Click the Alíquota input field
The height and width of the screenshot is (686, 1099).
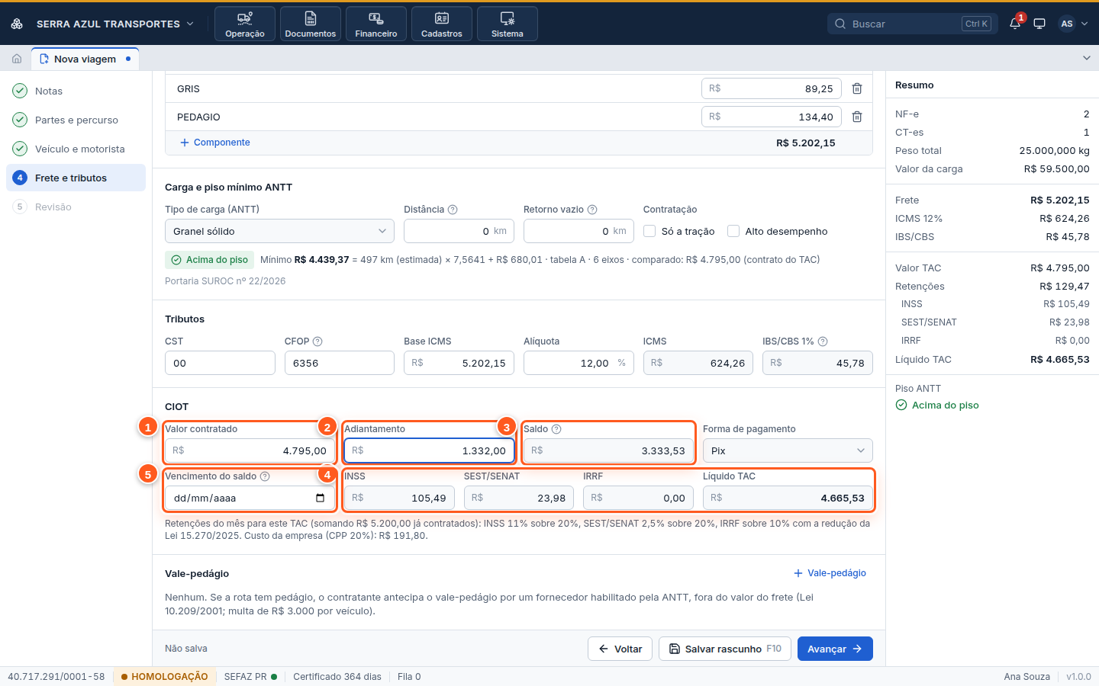click(579, 363)
